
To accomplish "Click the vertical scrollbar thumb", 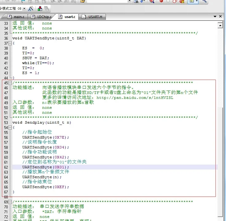I will pyautogui.click(x=220, y=162).
